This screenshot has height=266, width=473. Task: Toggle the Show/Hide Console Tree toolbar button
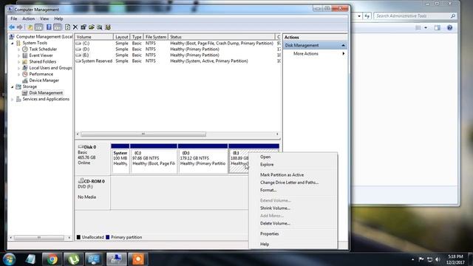[x=39, y=27]
